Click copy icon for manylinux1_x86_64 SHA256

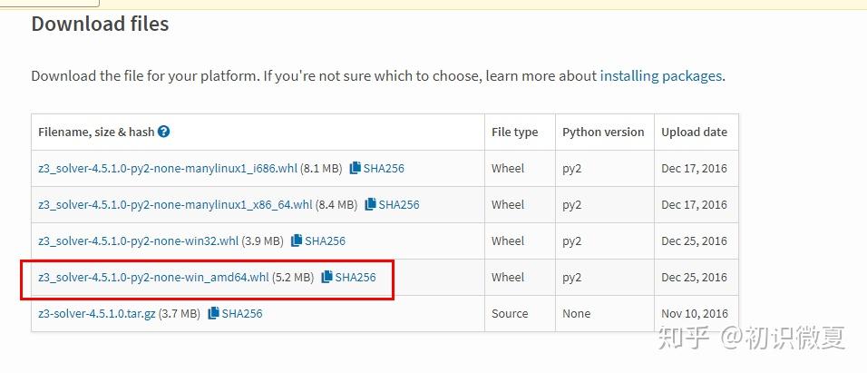coord(370,204)
